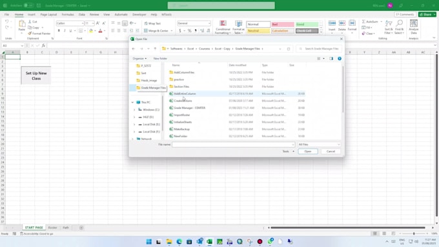This screenshot has width=439, height=247.
Task: Open File Explorer from taskbar
Action: [169, 242]
